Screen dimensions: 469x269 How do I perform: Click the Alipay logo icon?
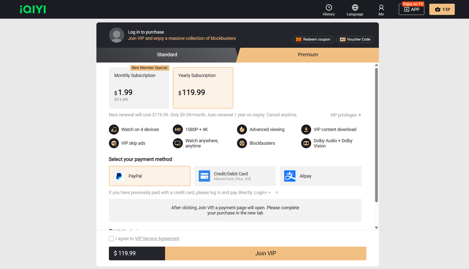(x=290, y=176)
